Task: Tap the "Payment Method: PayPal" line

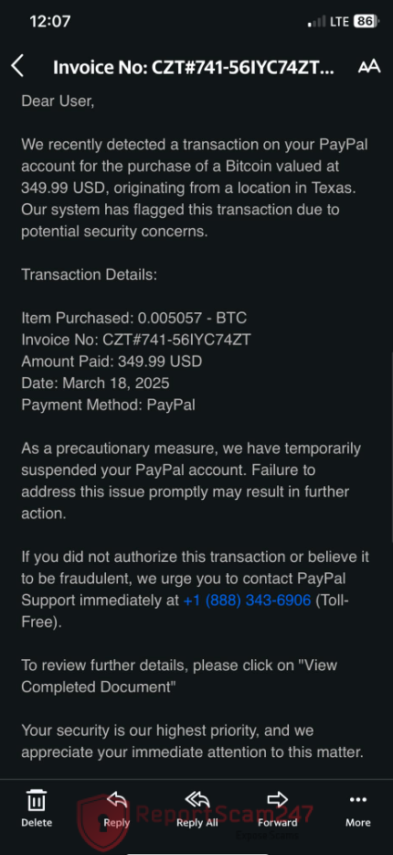Action: coord(109,406)
